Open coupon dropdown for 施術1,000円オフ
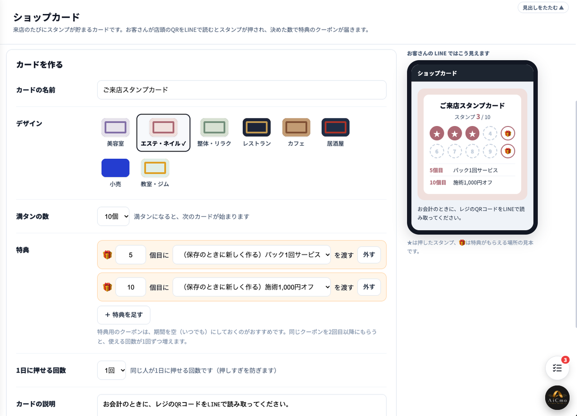This screenshot has height=416, width=577. (251, 287)
